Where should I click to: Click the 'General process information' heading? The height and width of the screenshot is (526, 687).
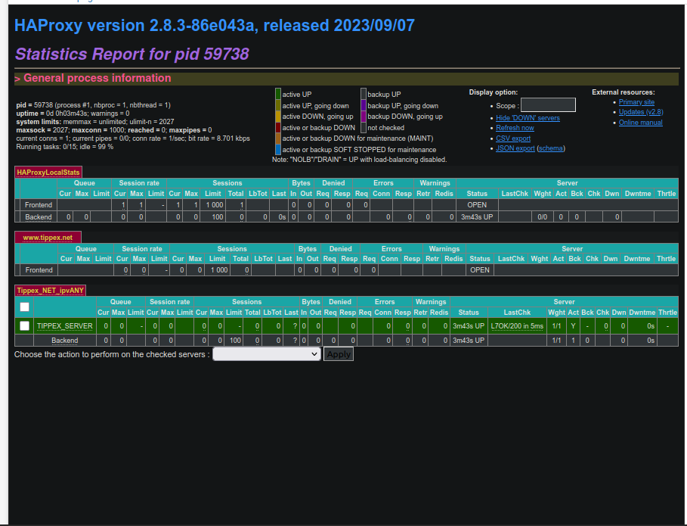pyautogui.click(x=97, y=78)
